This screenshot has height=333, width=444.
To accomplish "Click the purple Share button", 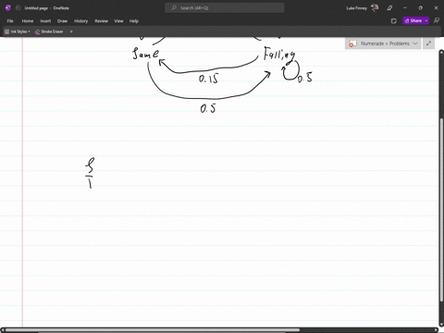I will coord(413,20).
